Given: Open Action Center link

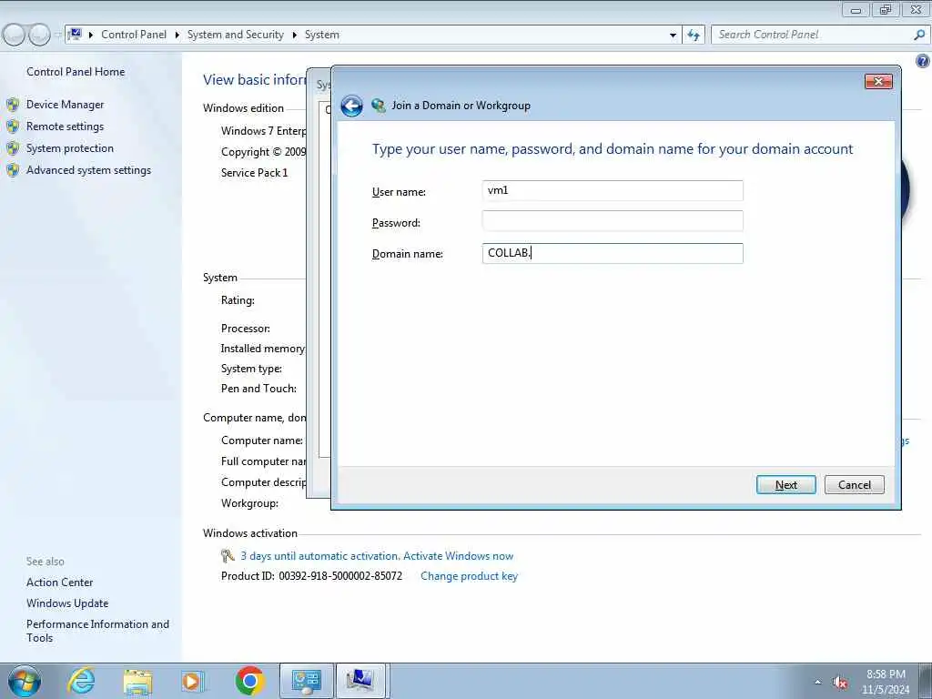Looking at the screenshot, I should (x=59, y=582).
